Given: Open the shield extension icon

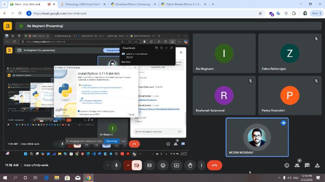Looking at the screenshot, I should pyautogui.click(x=286, y=13).
